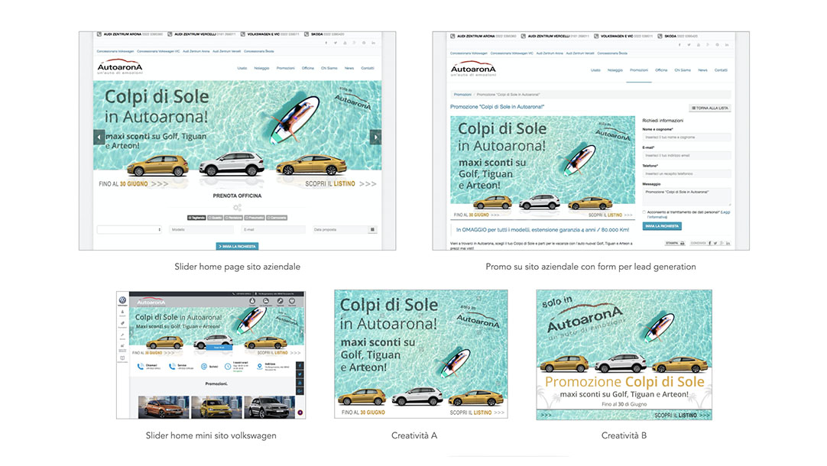Click Concessionaria Skoda link in home page screenshot
The width and height of the screenshot is (827, 466).
[x=259, y=51]
